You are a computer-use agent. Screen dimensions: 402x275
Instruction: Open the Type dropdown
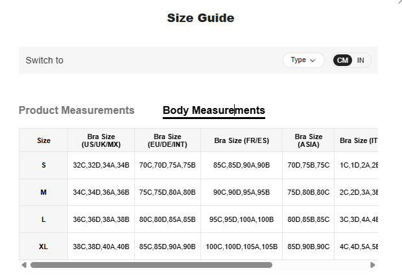[303, 60]
